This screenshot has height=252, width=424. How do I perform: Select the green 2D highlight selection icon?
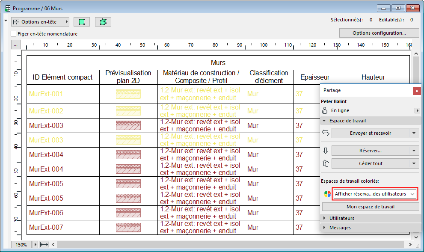click(x=82, y=21)
